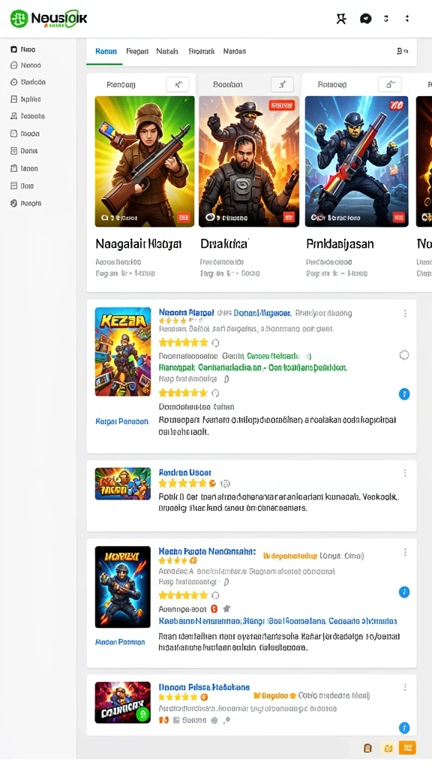Click the Rarpat Panaoon link under the KEZAA image
This screenshot has width=432, height=769.
pos(122,421)
